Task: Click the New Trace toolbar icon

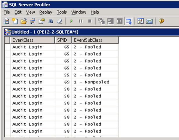Action: click(6, 21)
